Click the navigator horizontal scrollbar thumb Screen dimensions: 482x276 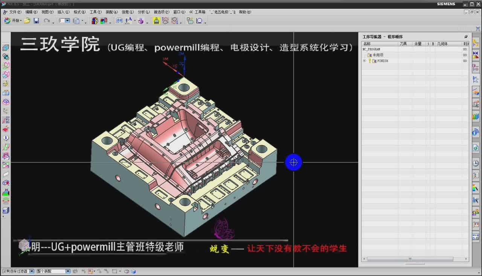pos(410,259)
